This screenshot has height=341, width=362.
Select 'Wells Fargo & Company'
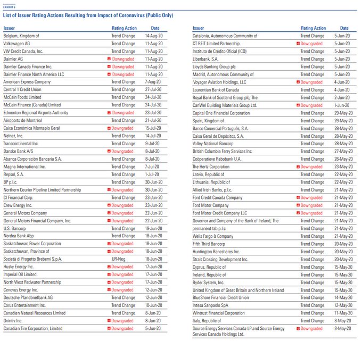click(x=213, y=236)
